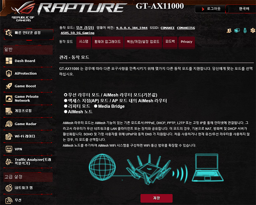Screen dimensions: 256x205
Task: Select 액세스 지점(AP) 모드 radio option
Action: coord(66,101)
